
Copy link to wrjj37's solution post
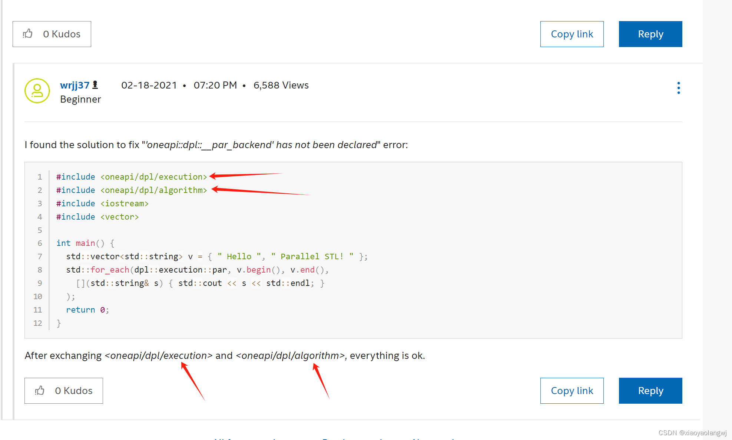[572, 391]
